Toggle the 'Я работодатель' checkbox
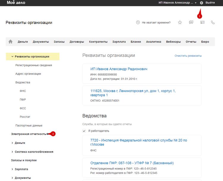This screenshot has width=223, height=181. (x=84, y=131)
